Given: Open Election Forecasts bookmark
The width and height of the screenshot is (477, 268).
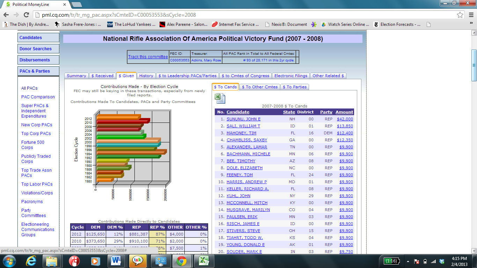Looking at the screenshot, I should (x=397, y=24).
